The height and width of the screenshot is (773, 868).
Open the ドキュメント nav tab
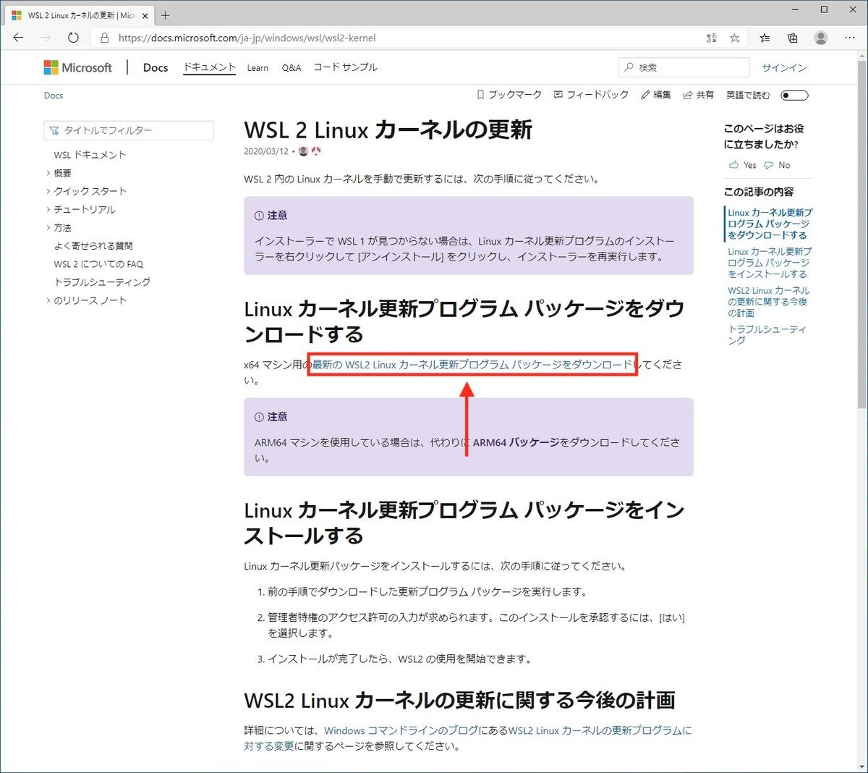point(209,67)
